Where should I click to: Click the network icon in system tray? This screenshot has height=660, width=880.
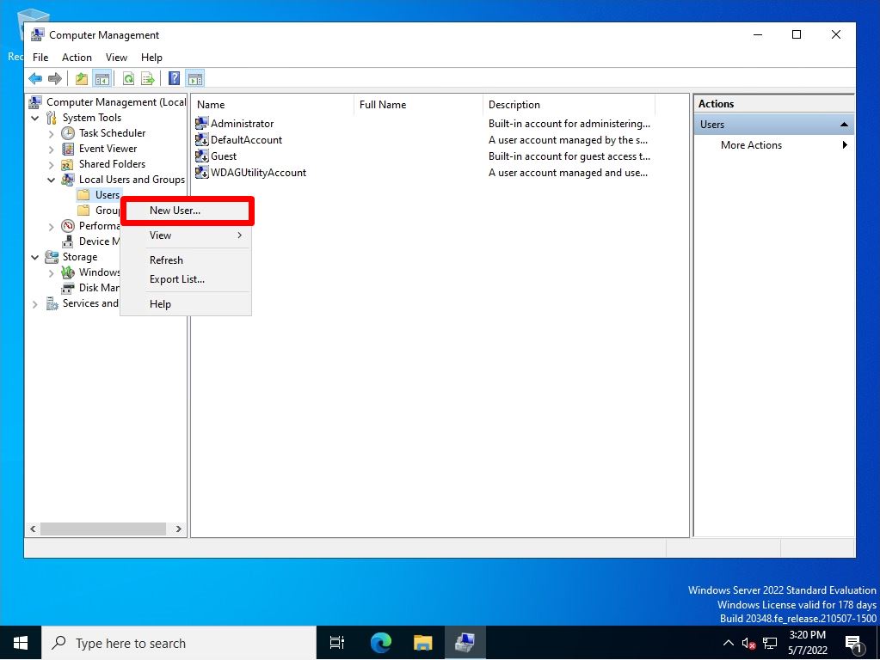click(769, 643)
